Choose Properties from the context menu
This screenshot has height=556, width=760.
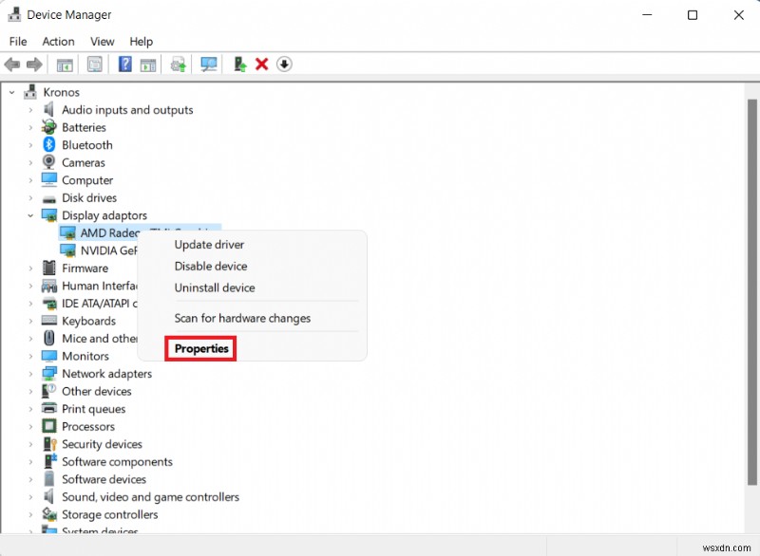[199, 348]
